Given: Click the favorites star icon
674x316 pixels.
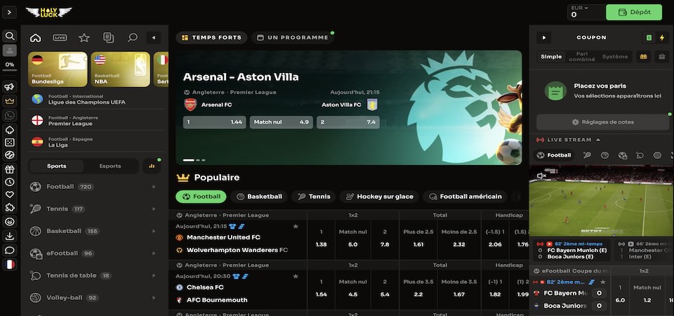Looking at the screenshot, I should (84, 38).
